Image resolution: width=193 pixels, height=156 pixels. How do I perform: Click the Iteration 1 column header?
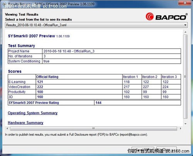tap(130, 77)
